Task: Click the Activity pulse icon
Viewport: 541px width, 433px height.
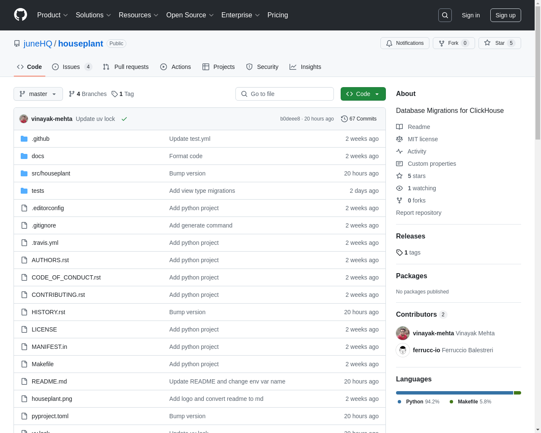Action: (x=399, y=151)
